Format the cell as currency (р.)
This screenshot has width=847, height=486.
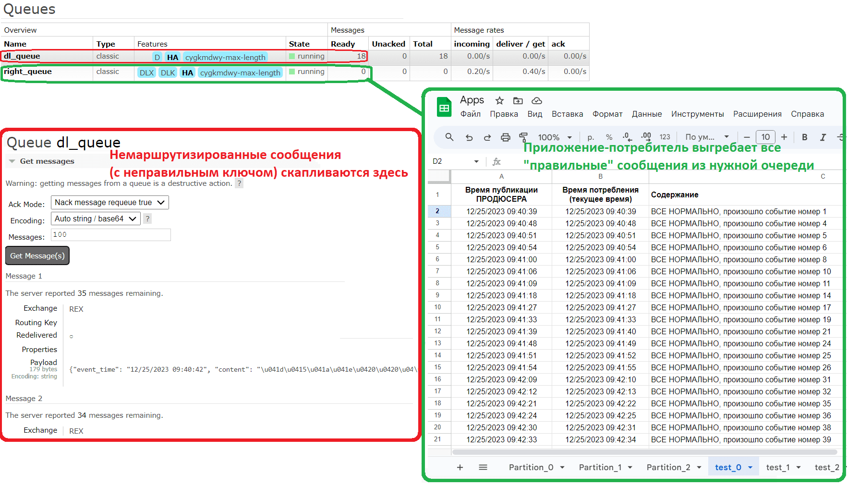click(x=591, y=137)
